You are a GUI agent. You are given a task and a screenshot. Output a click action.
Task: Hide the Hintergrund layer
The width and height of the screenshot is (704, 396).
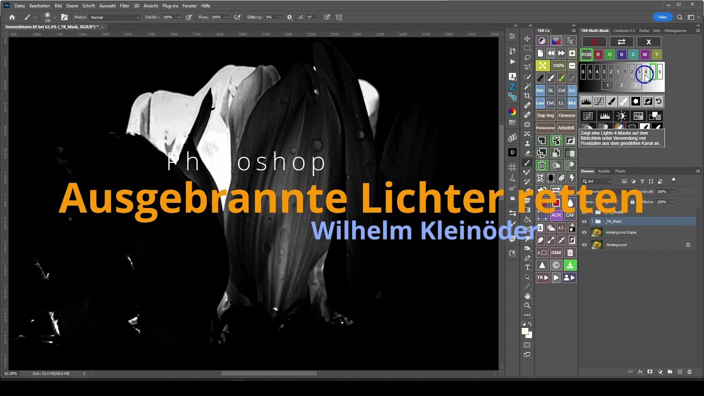[x=584, y=245]
